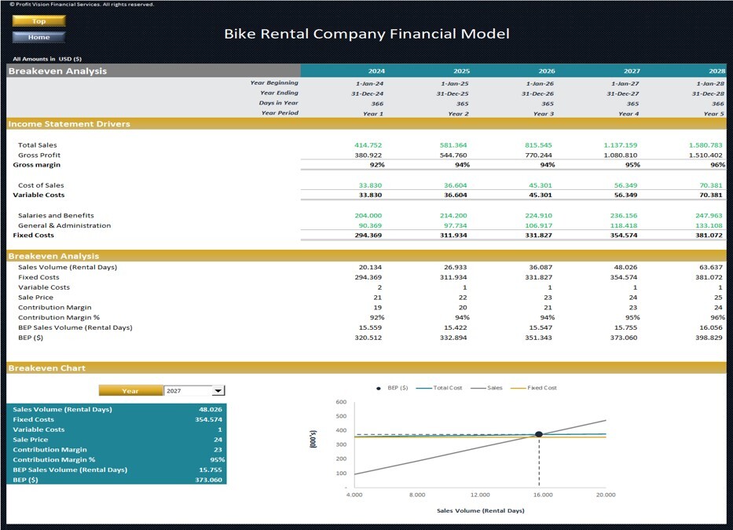Viewport: 733px width, 530px height.
Task: Click the Sales Volume (Rental Days) axis title
Action: tap(481, 510)
